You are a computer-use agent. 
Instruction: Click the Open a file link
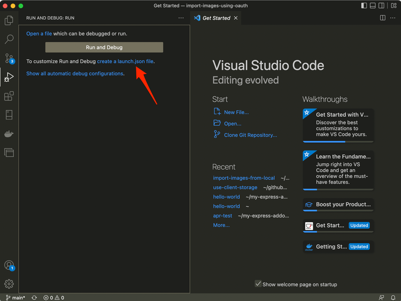point(39,34)
